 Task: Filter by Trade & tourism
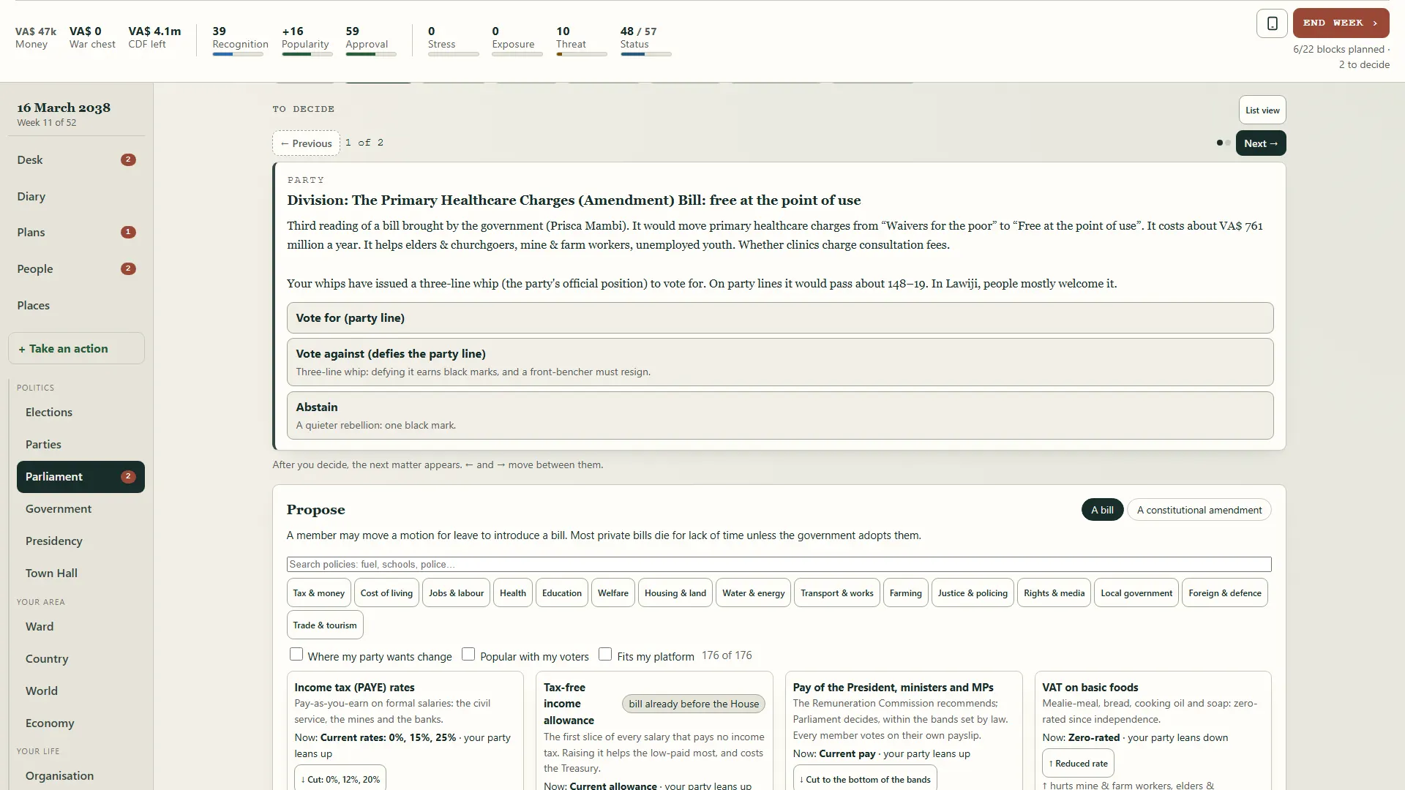[325, 625]
